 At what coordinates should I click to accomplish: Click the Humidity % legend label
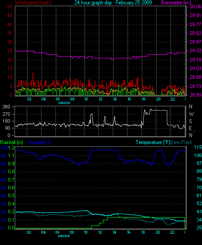tap(40, 142)
